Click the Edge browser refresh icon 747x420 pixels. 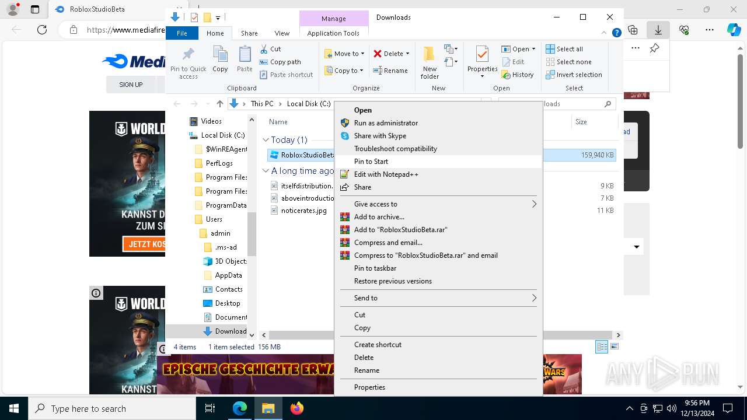tap(42, 30)
